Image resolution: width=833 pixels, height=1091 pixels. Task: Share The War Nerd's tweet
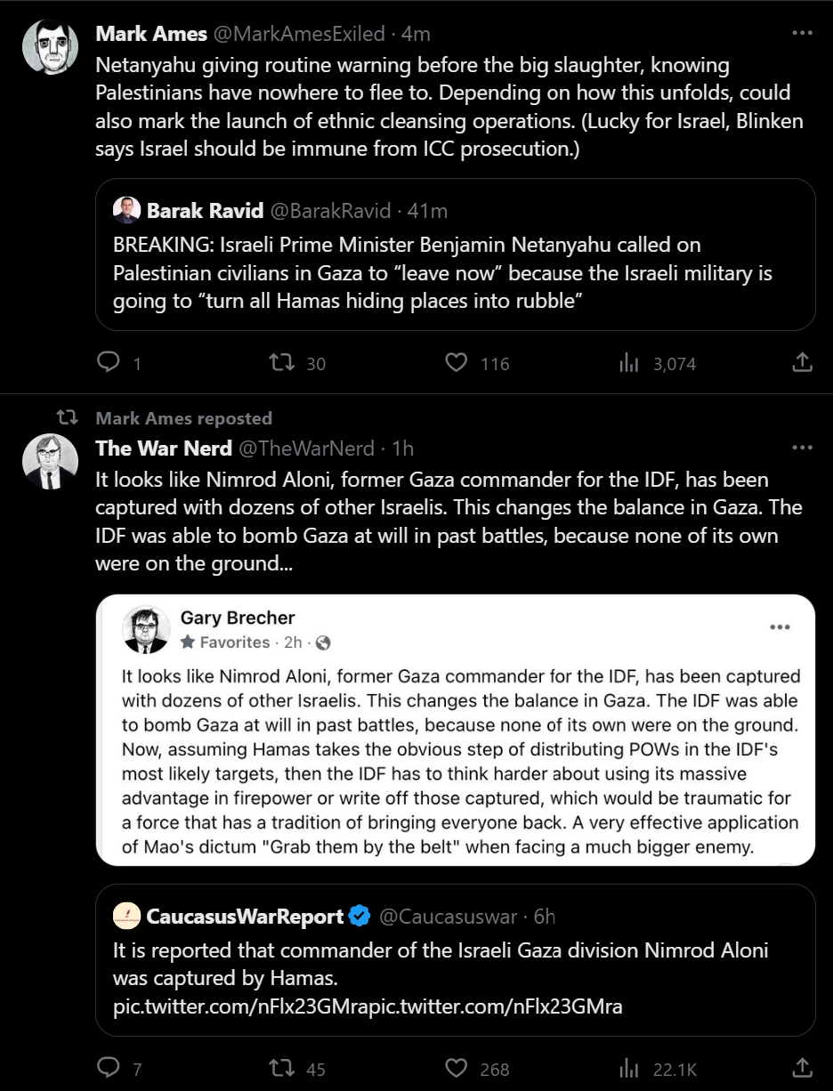801,1068
